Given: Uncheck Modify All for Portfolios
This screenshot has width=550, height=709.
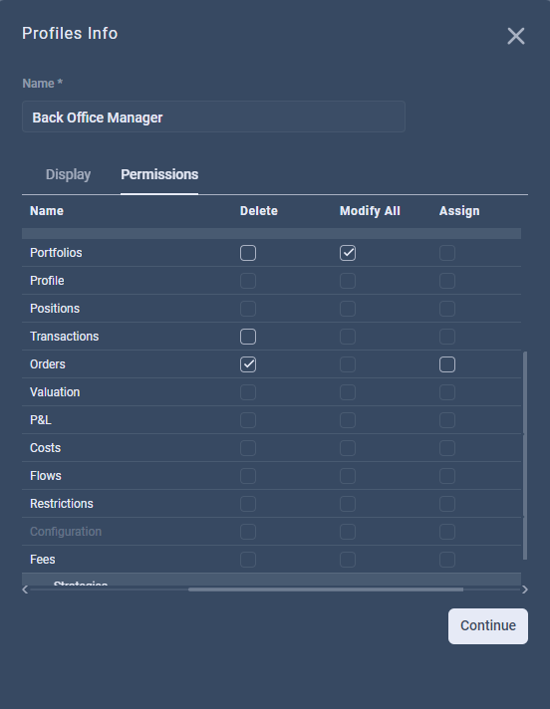Looking at the screenshot, I should coord(348,253).
